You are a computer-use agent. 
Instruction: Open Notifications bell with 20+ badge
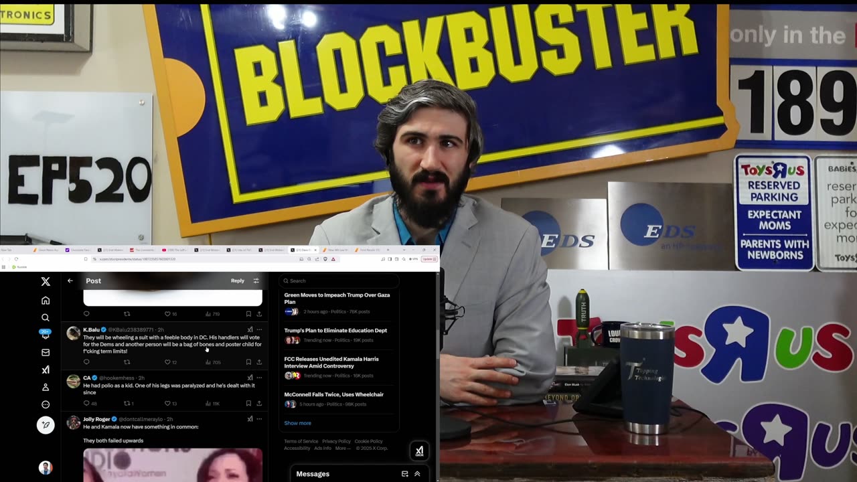pyautogui.click(x=46, y=335)
